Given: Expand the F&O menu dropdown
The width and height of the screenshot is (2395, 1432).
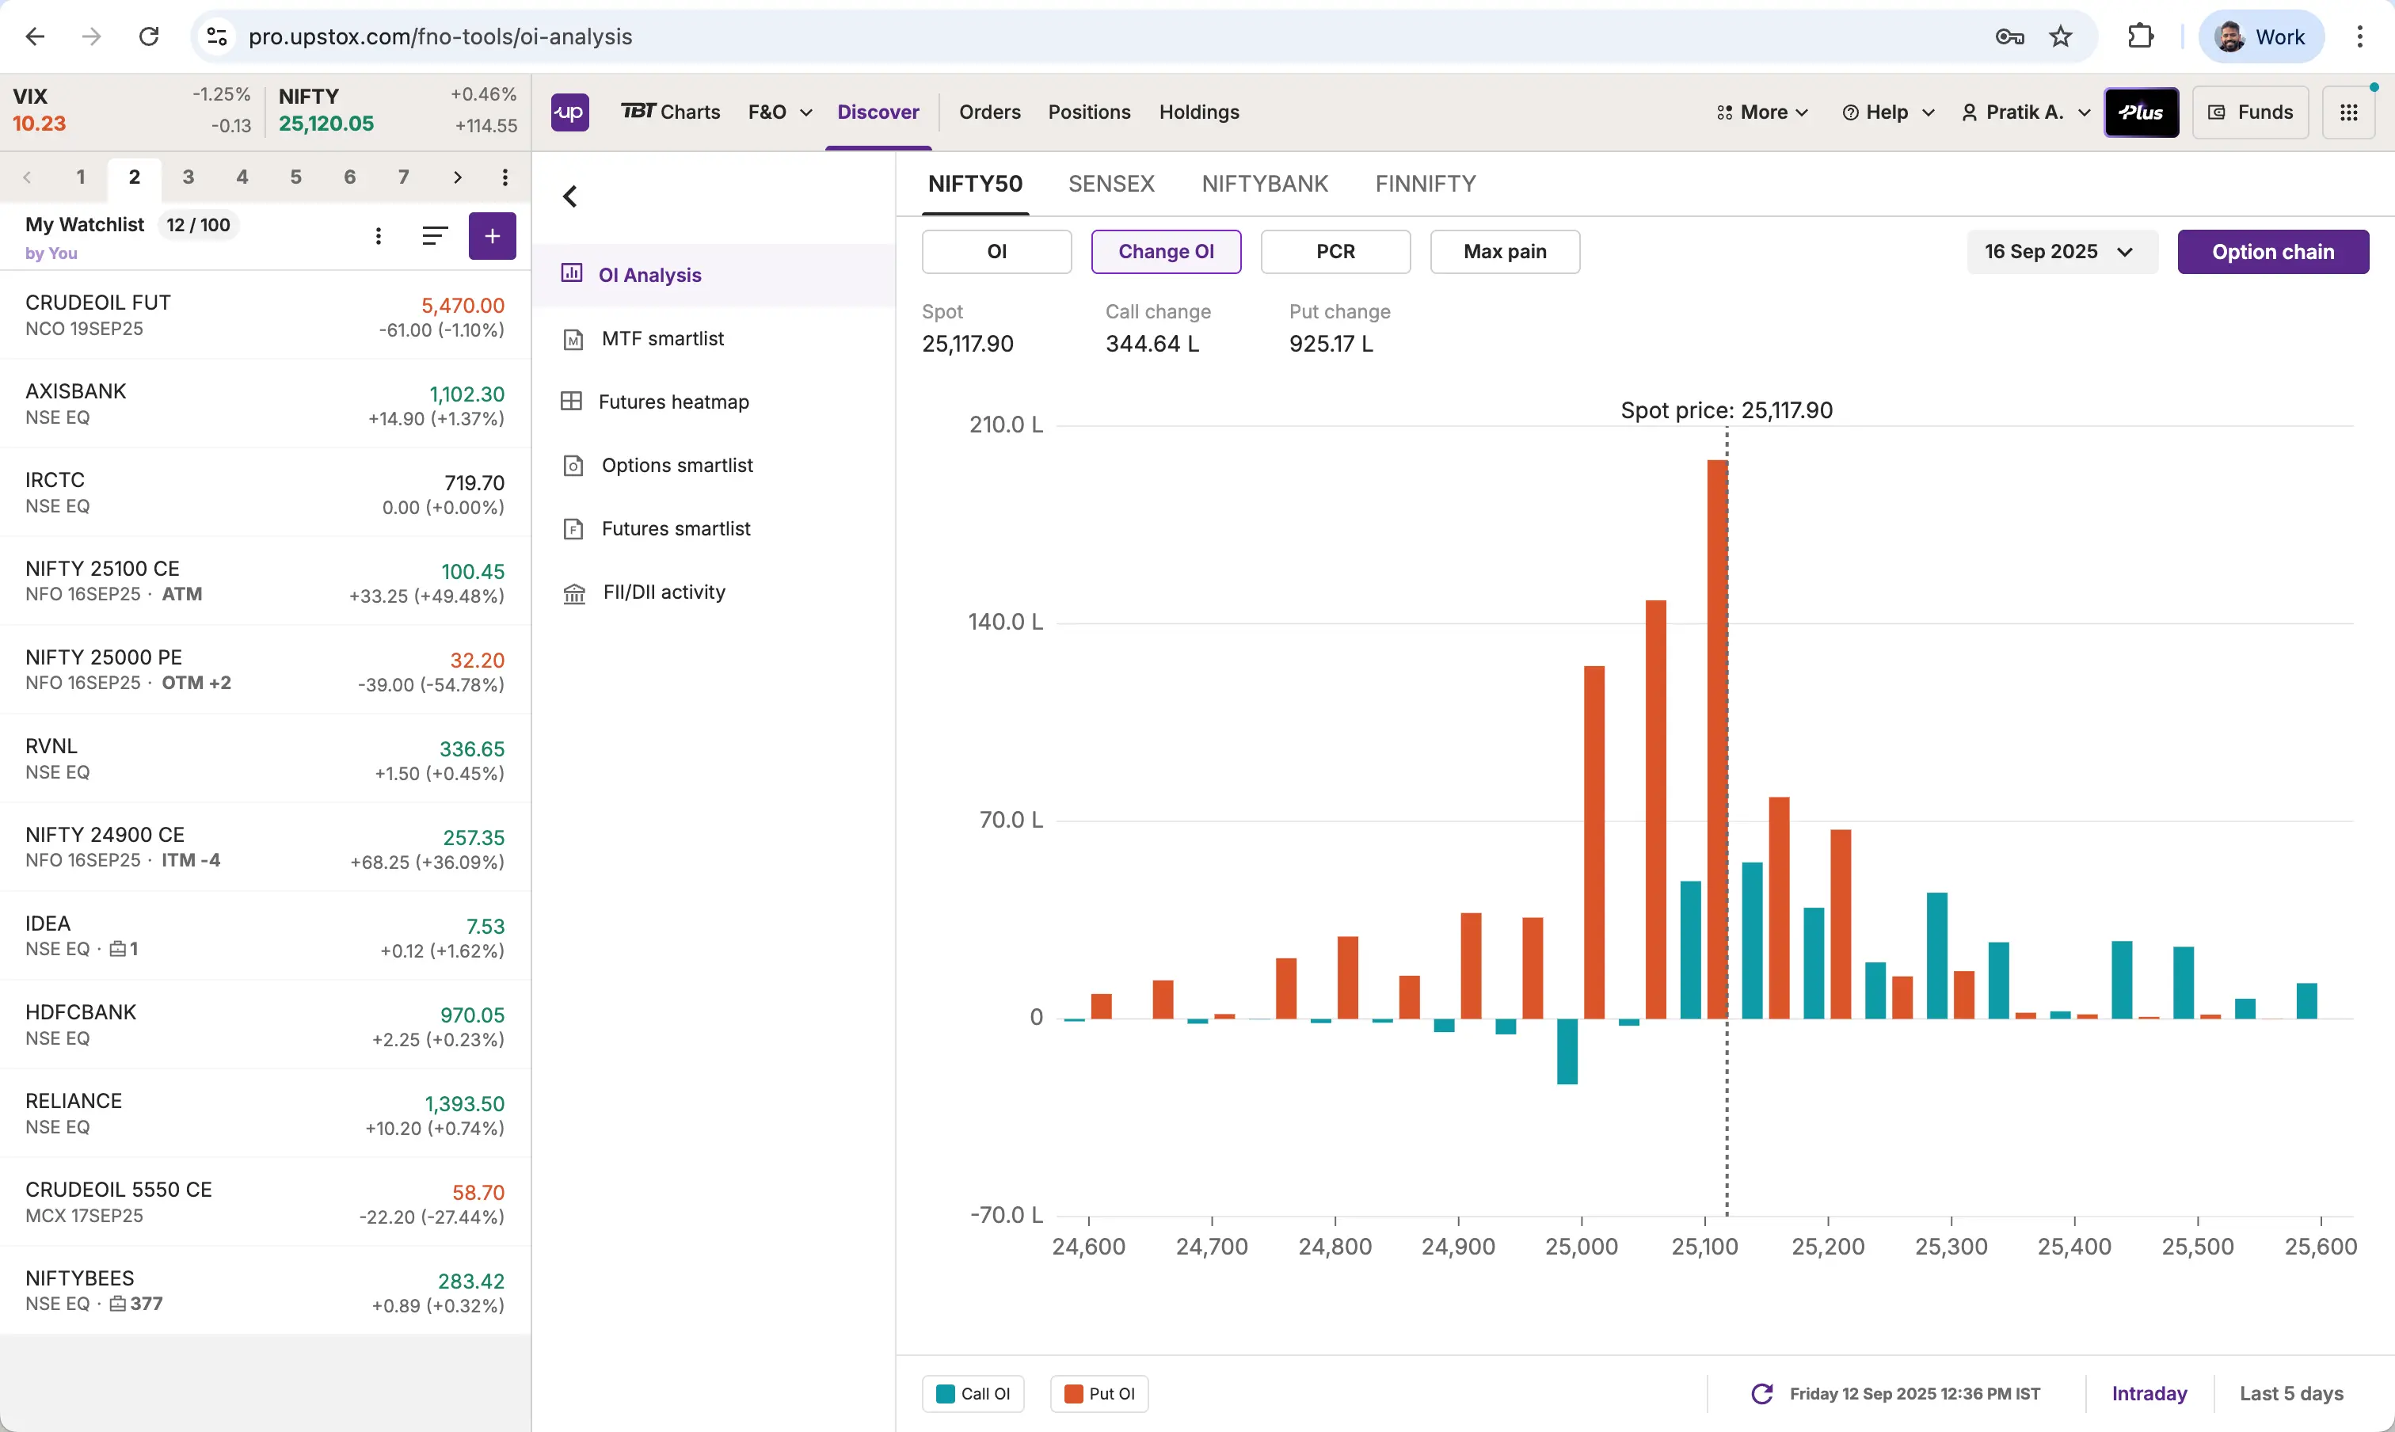Looking at the screenshot, I should coord(779,112).
